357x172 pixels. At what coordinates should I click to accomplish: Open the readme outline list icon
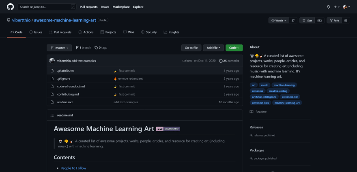[52, 115]
